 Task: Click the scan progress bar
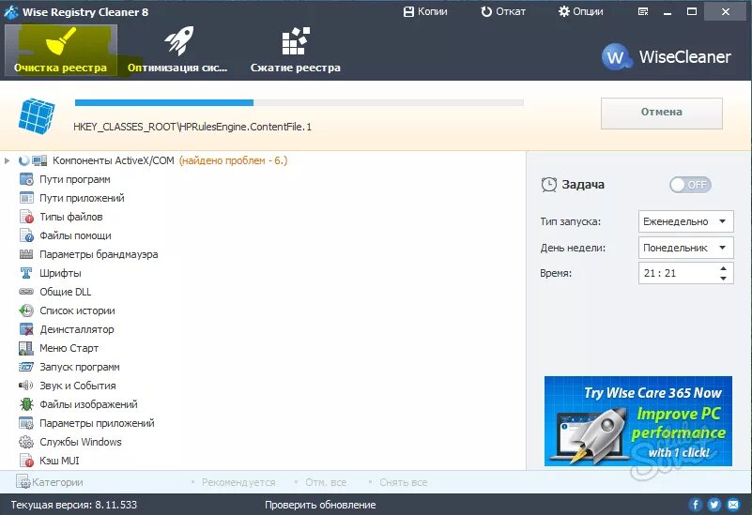pyautogui.click(x=299, y=102)
